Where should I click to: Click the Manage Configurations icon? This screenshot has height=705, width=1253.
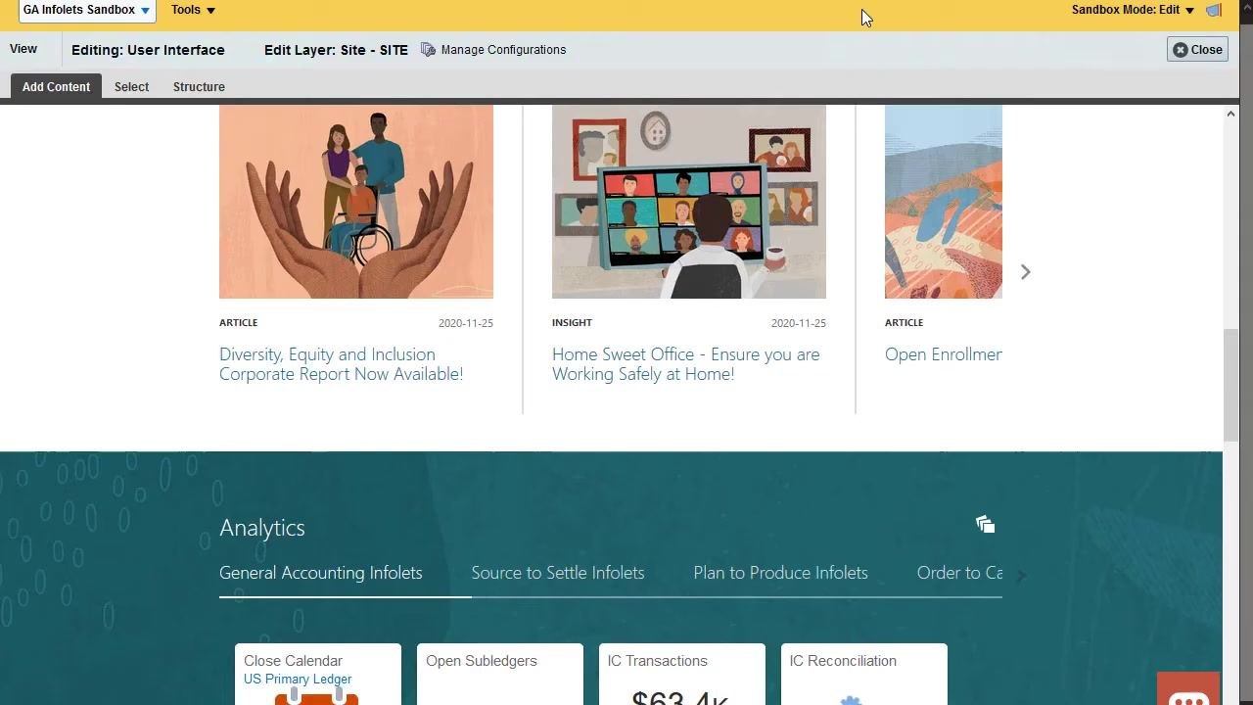pyautogui.click(x=428, y=50)
